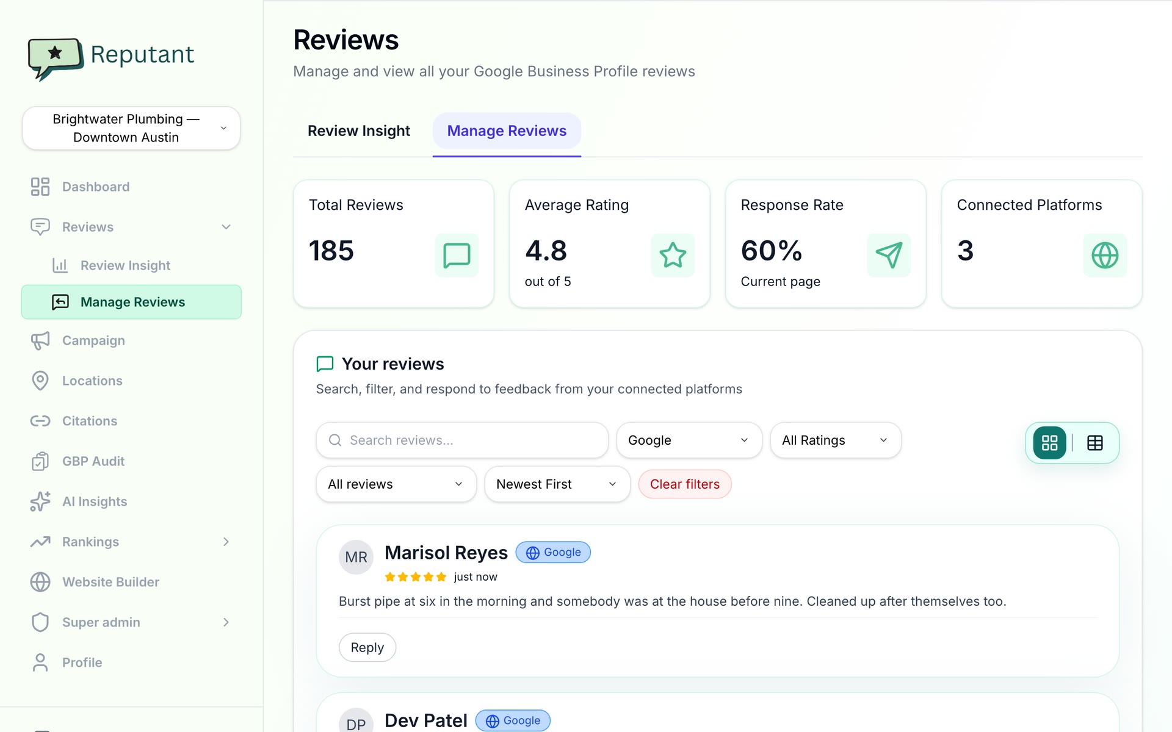Viewport: 1172px width, 732px height.
Task: Click the Response Rate paper plane icon
Action: [889, 255]
